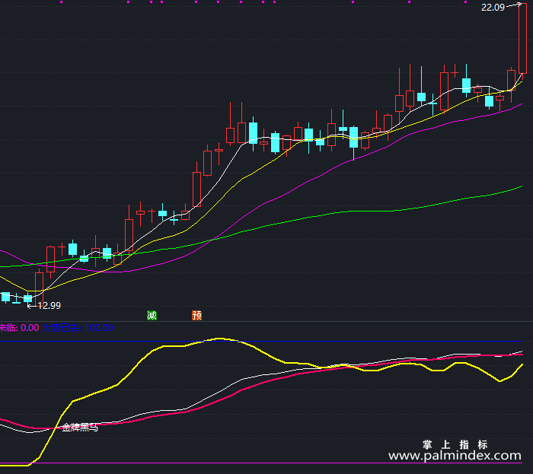Click the orange 预 signal marker
This screenshot has width=533, height=474.
coord(196,316)
